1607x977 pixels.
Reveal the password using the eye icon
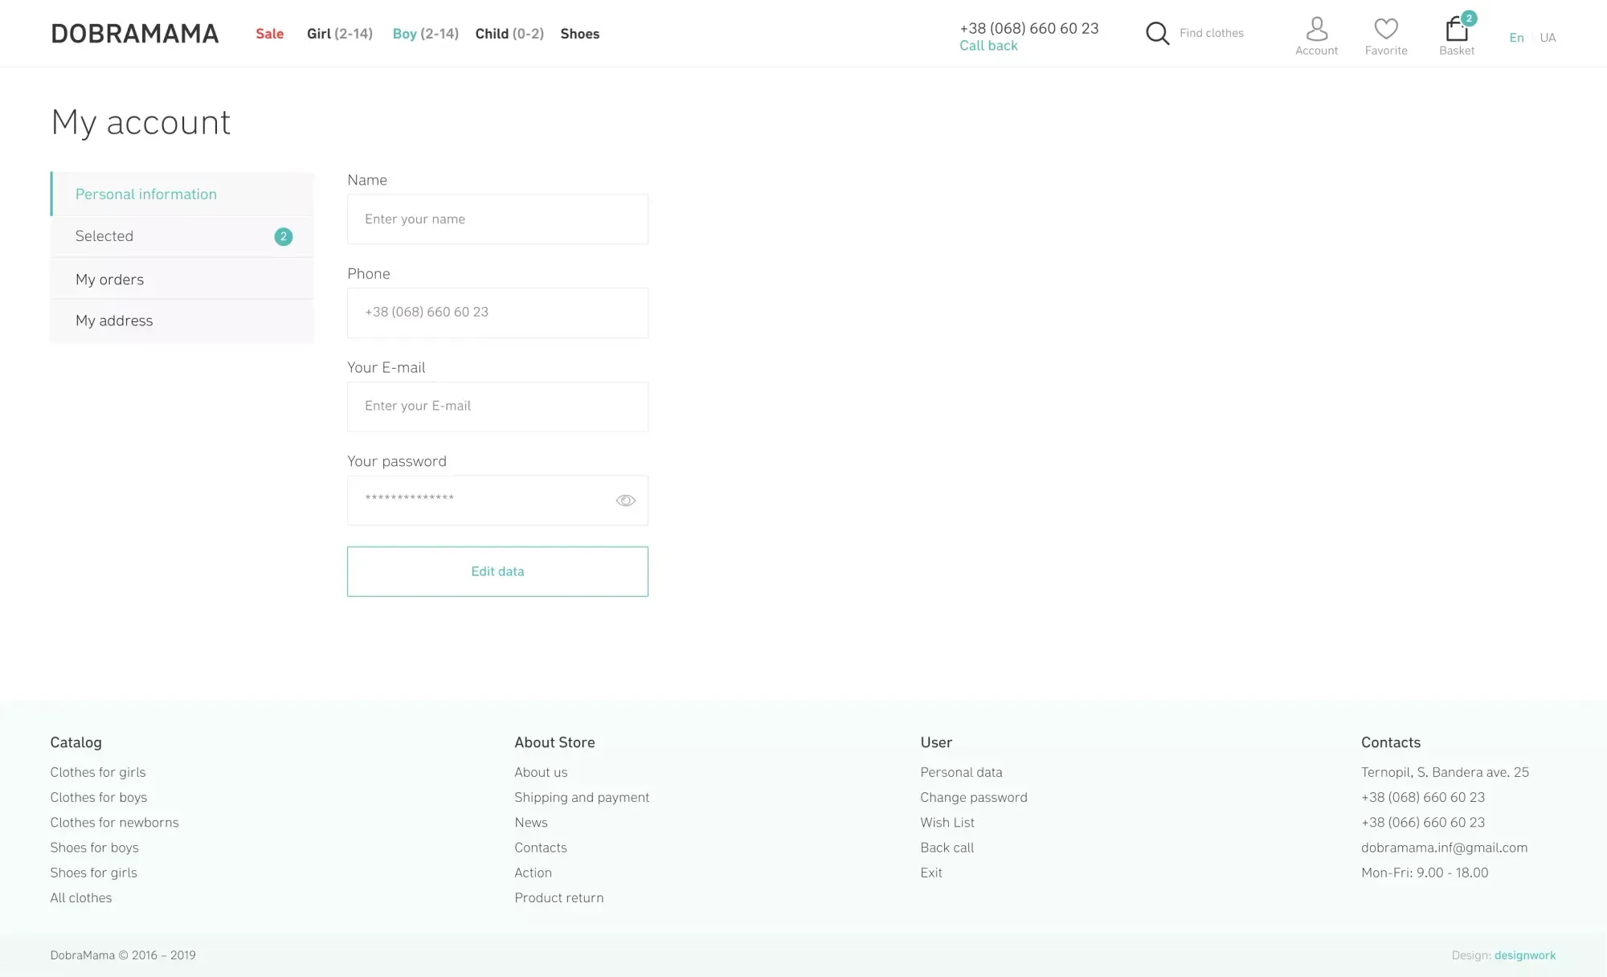625,500
